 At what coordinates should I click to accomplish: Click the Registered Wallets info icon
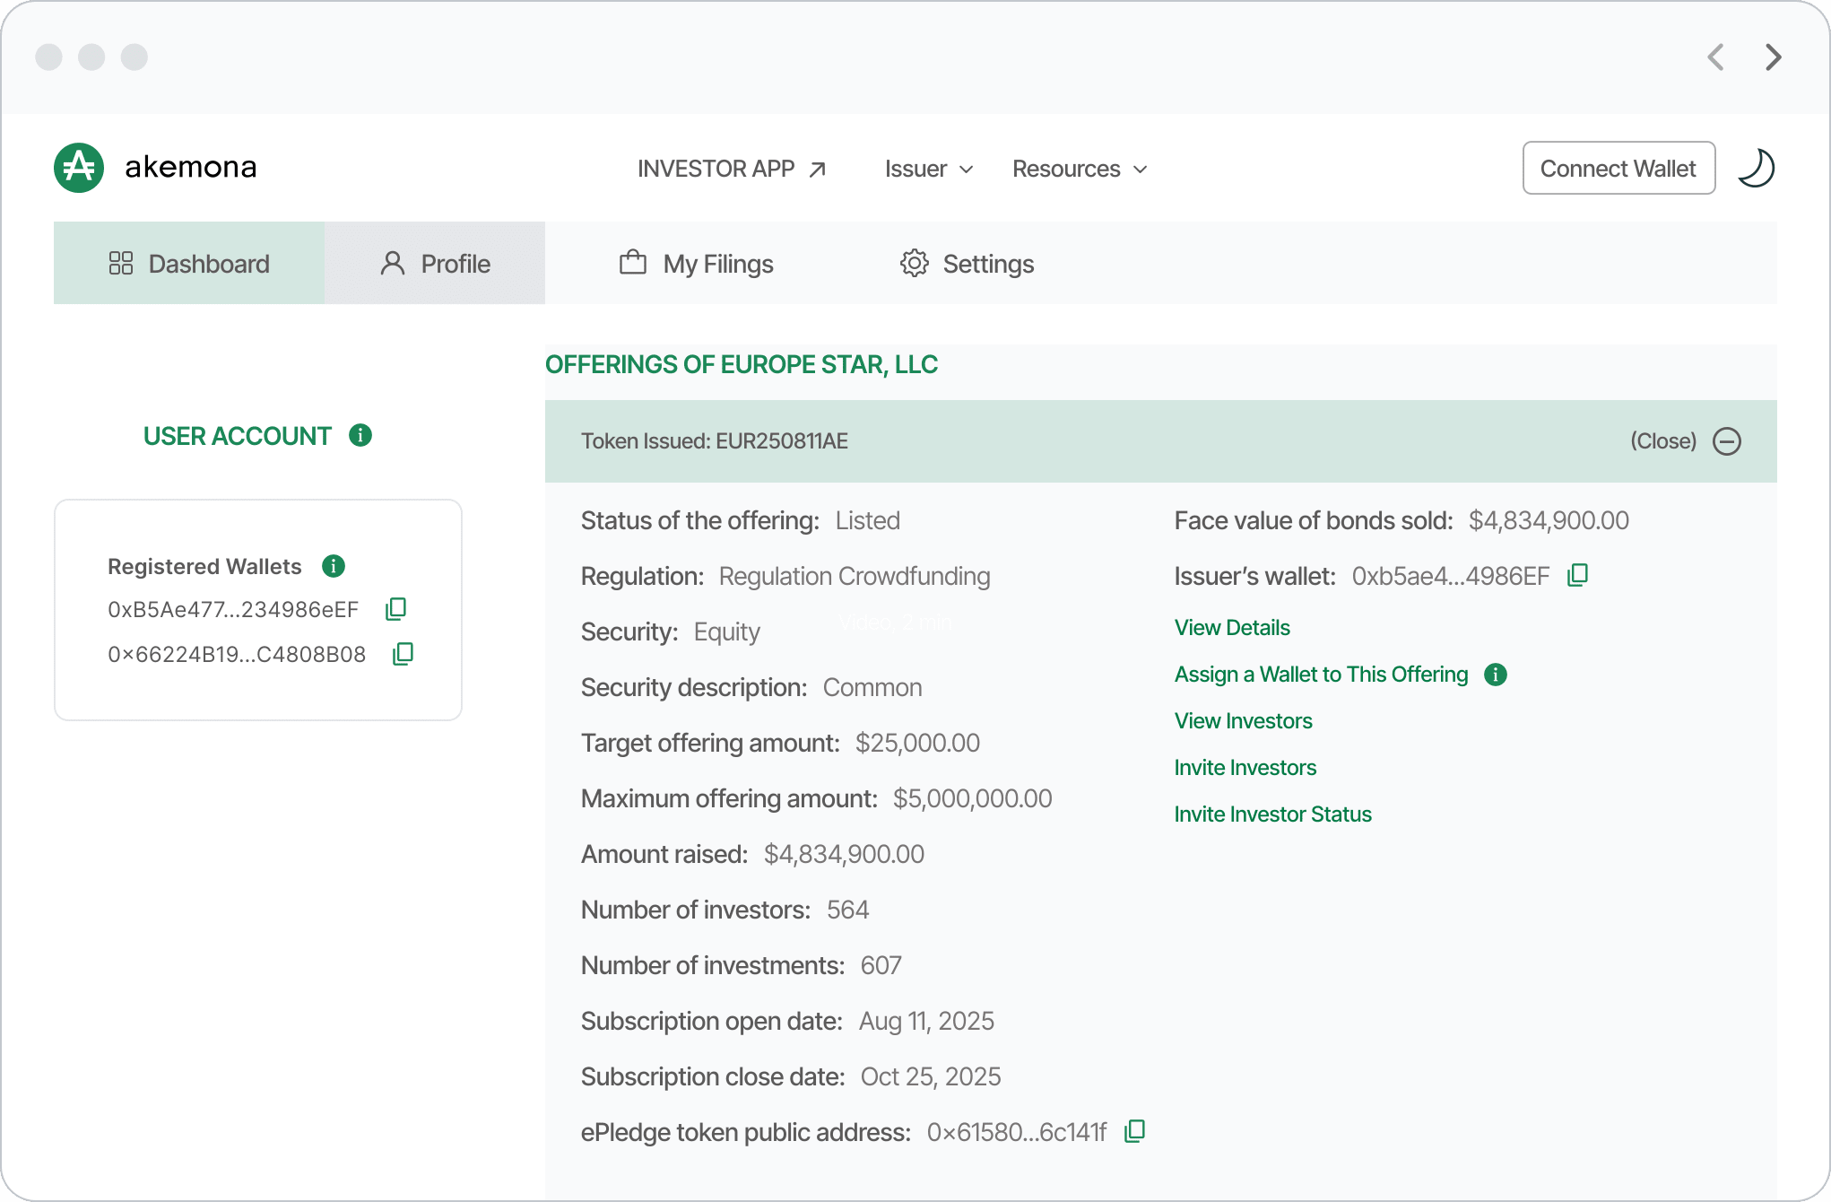(x=334, y=566)
